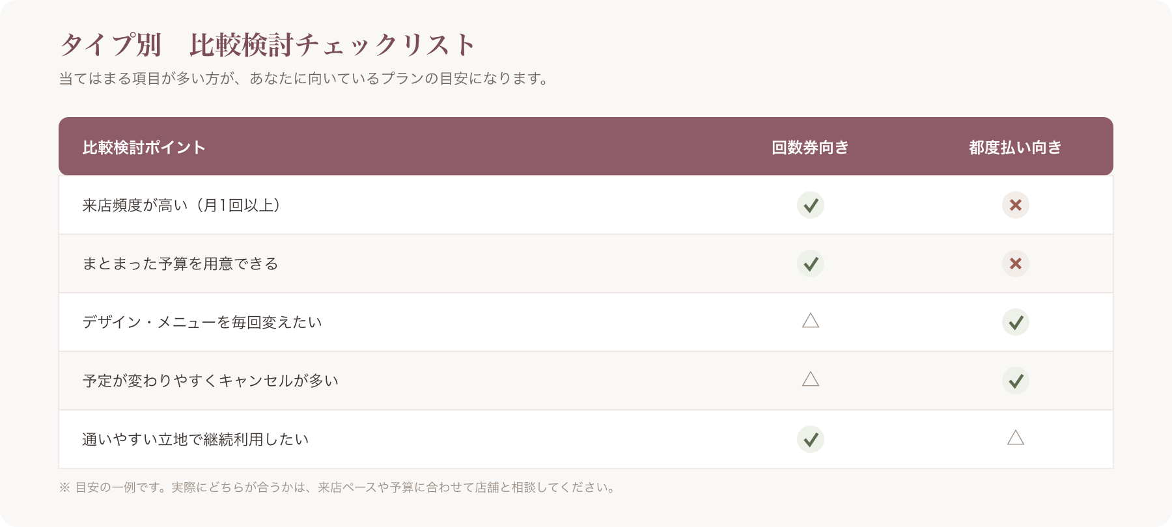Viewport: 1172px width, 527px height.
Task: Click the 都度払い向き checkmark for キャンセルが多い row
Action: pyautogui.click(x=1015, y=381)
